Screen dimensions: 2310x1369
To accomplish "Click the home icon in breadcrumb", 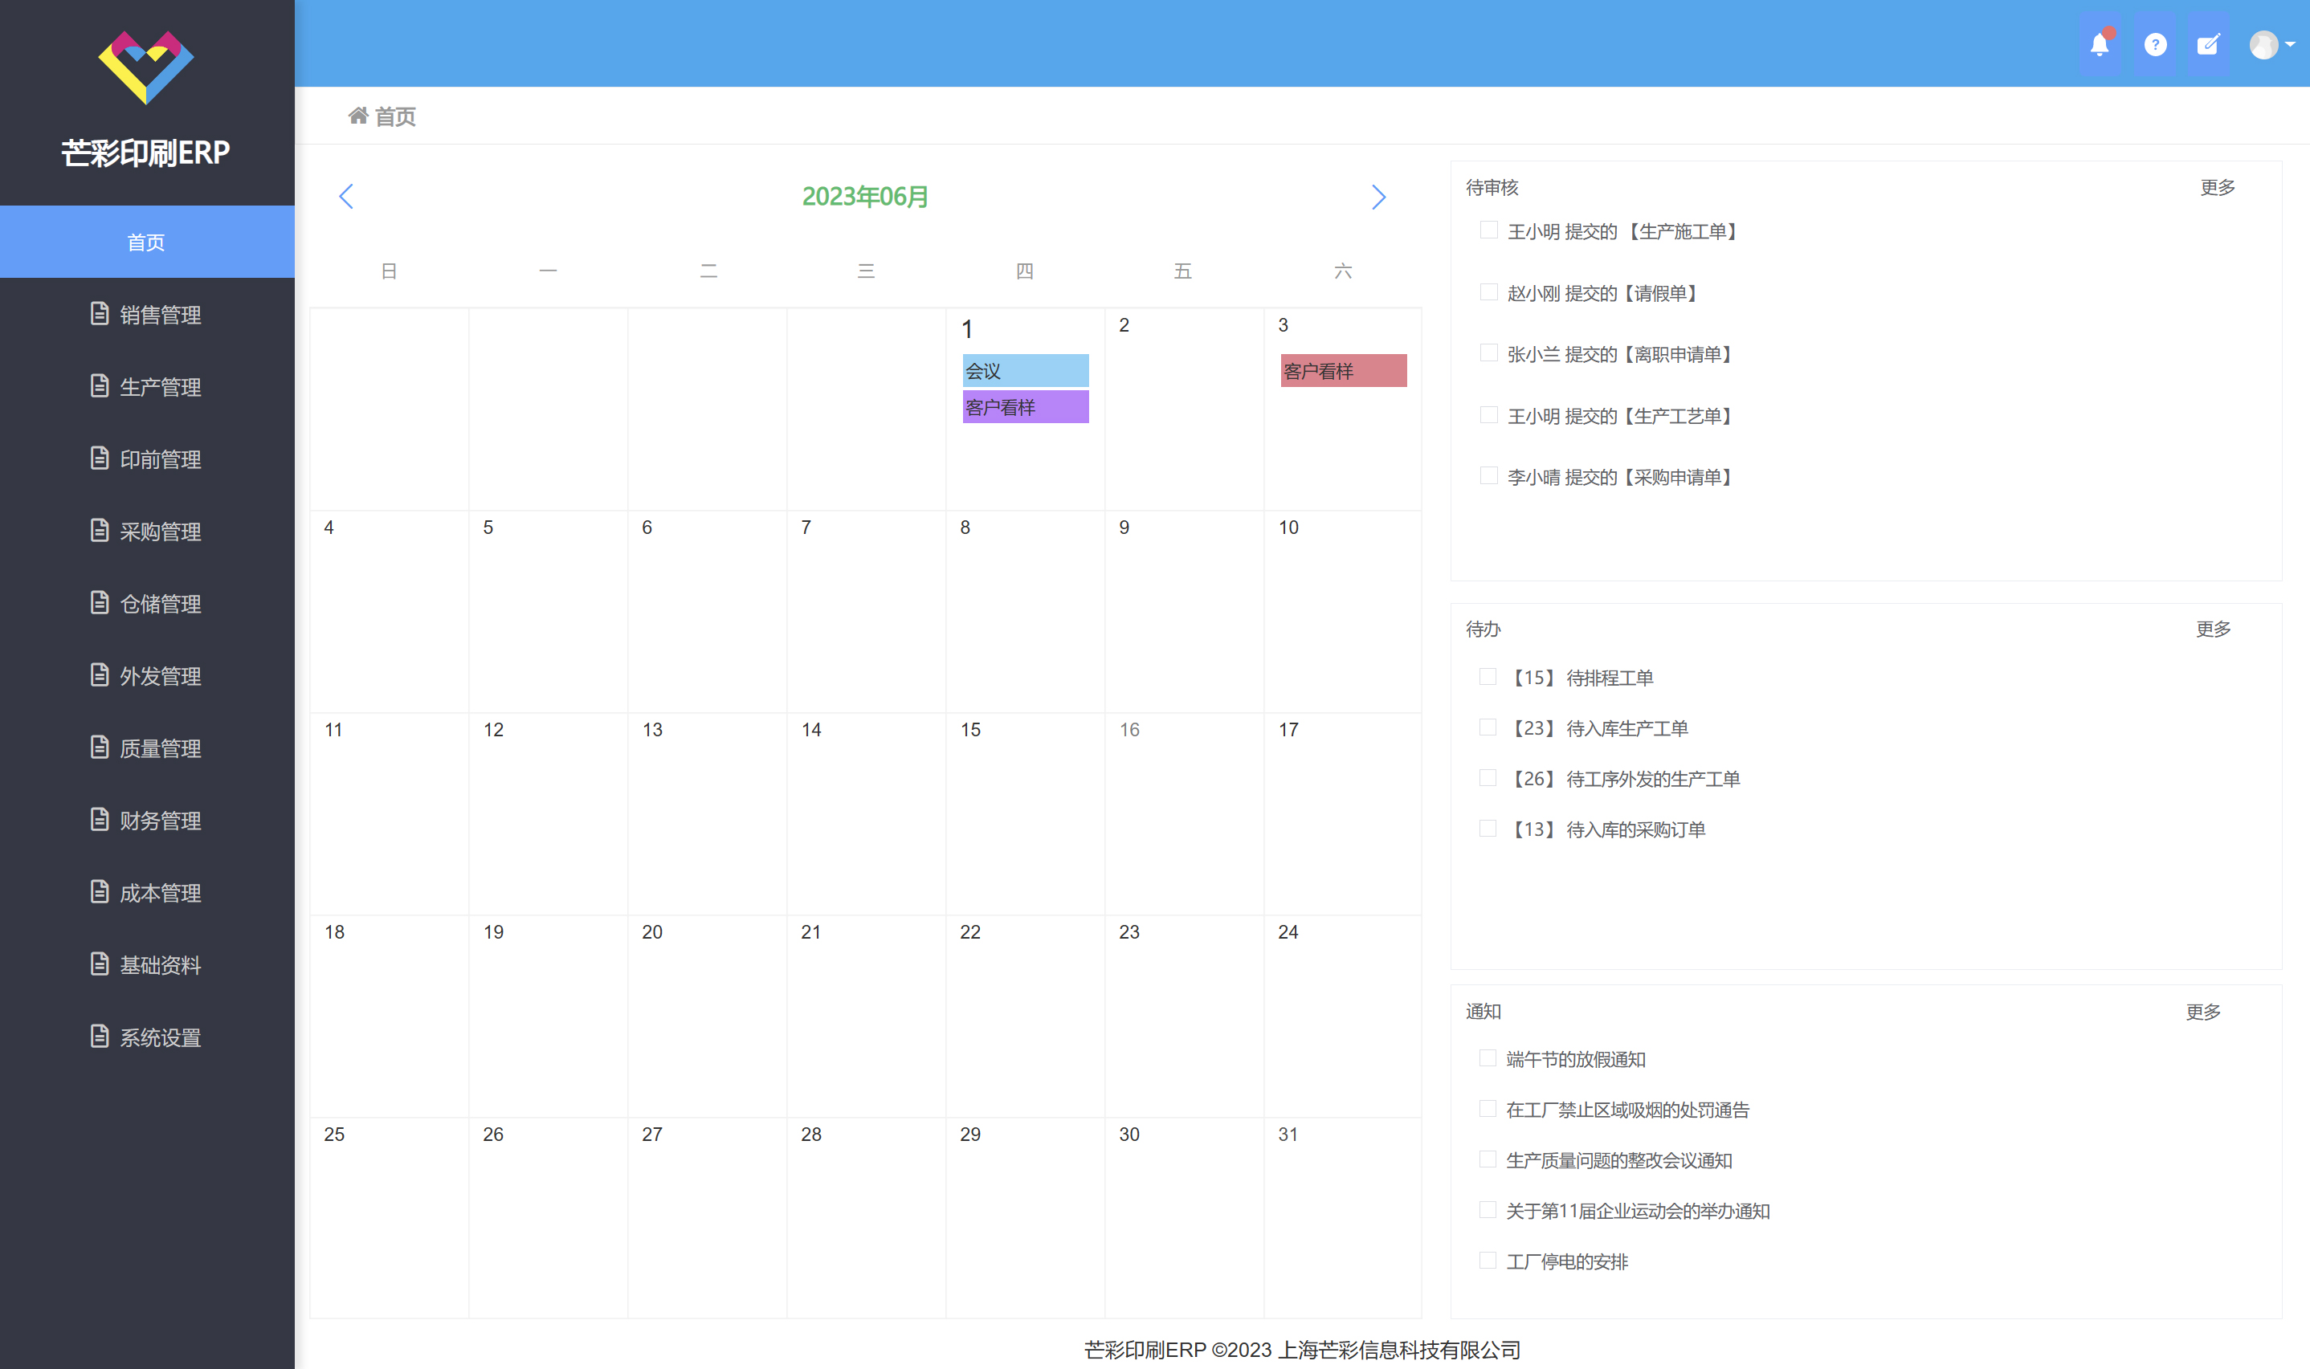I will pyautogui.click(x=358, y=116).
